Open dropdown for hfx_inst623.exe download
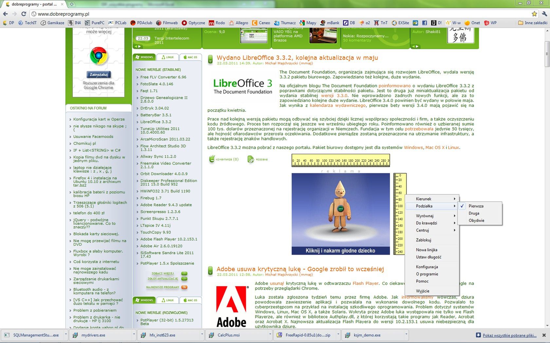The width and height of the screenshot is (550, 343). coord(202,335)
